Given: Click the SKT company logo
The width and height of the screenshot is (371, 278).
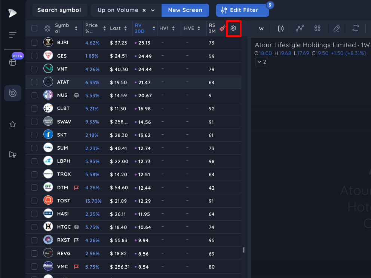Looking at the screenshot, I should pyautogui.click(x=48, y=134).
